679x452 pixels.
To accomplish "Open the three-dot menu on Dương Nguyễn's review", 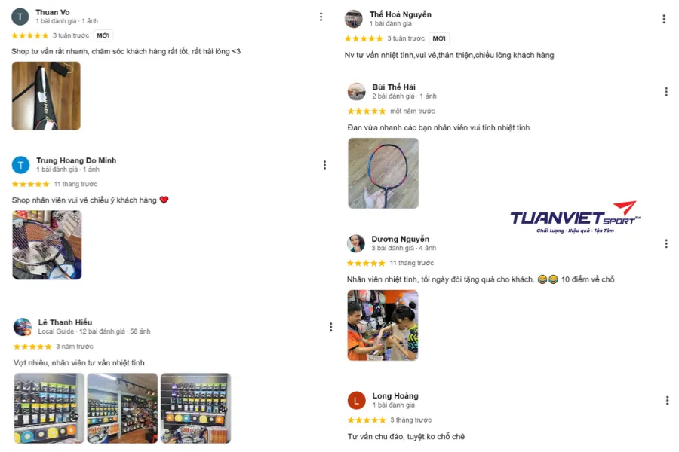I will tap(666, 243).
